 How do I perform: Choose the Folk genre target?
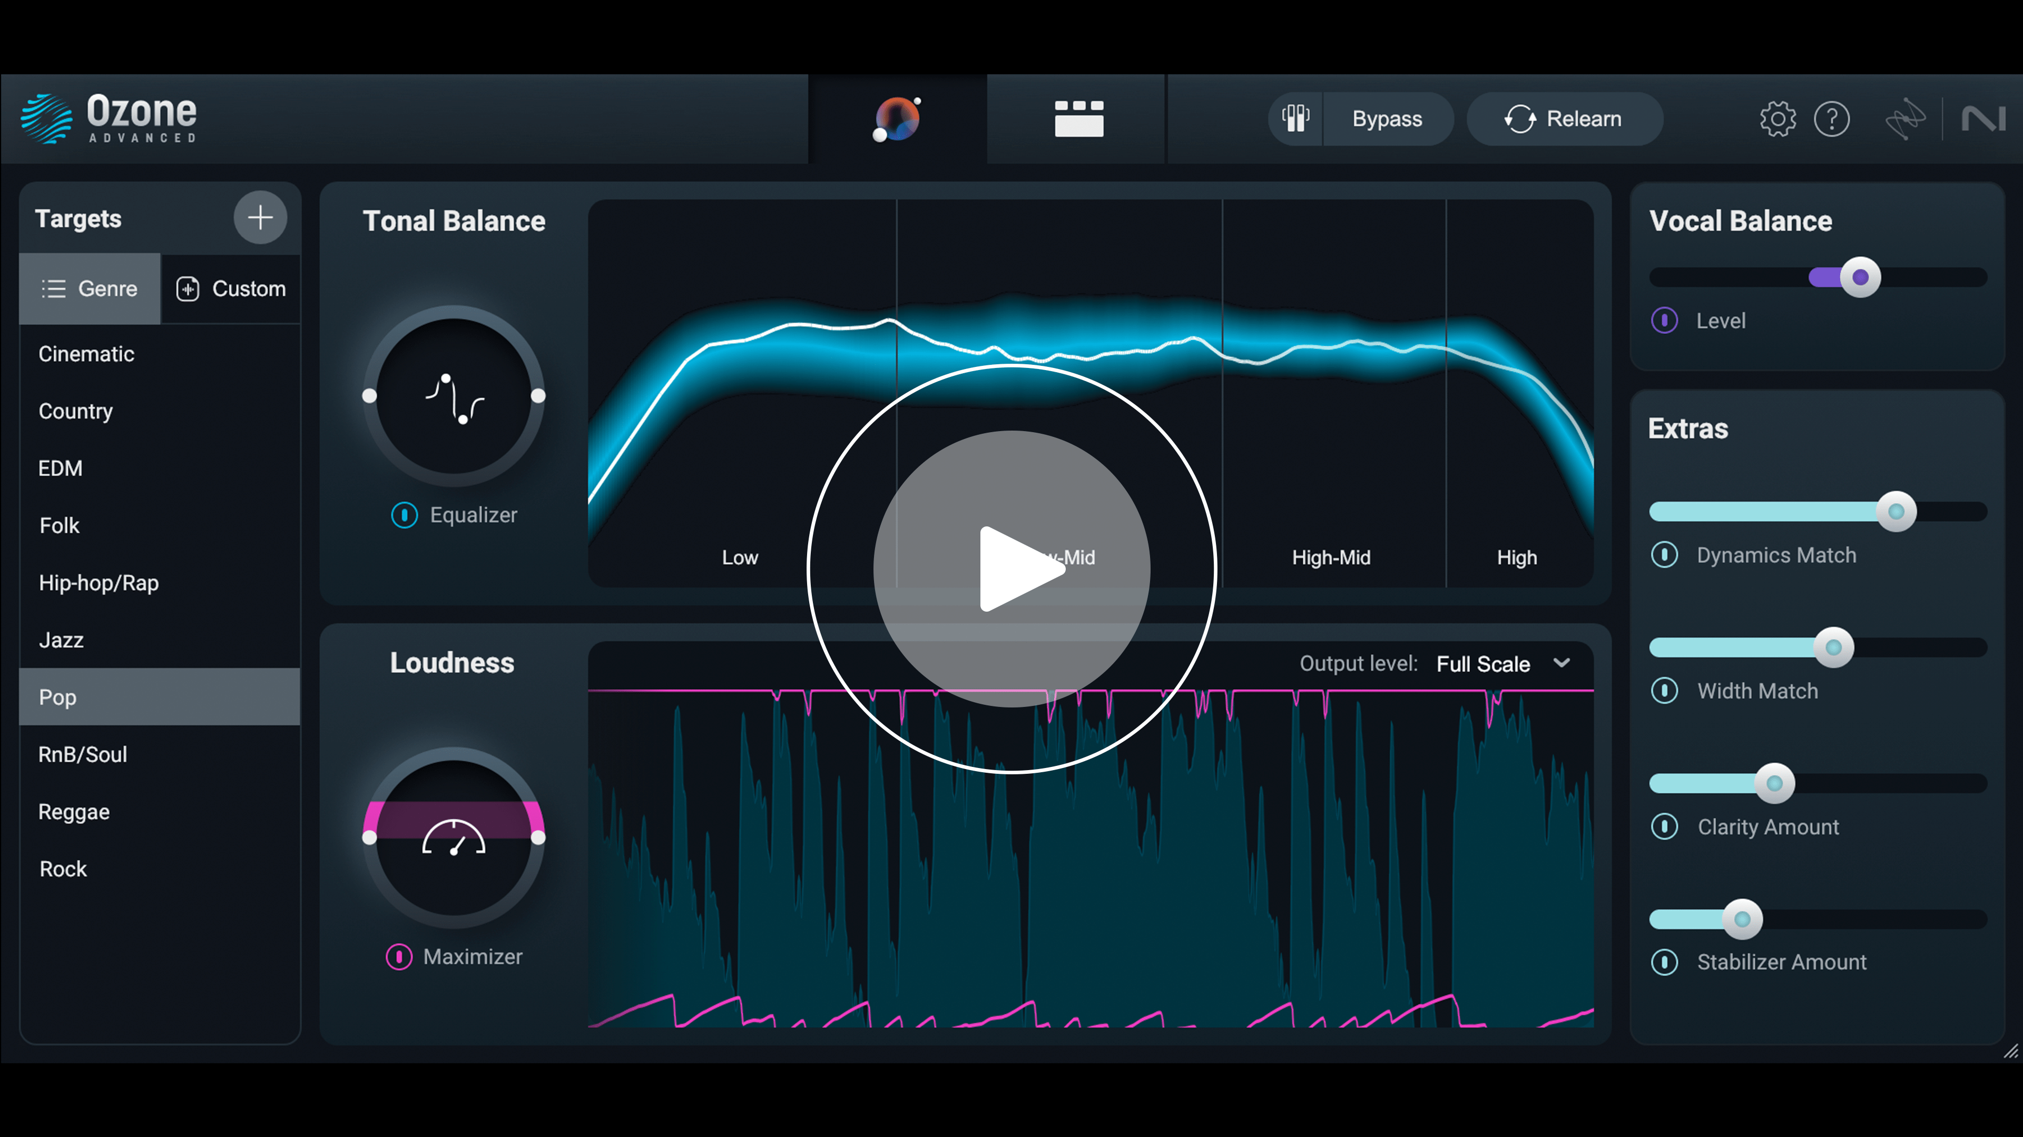160,526
